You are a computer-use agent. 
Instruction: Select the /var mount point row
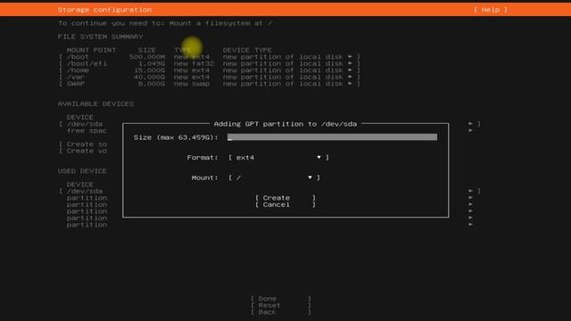(210, 77)
